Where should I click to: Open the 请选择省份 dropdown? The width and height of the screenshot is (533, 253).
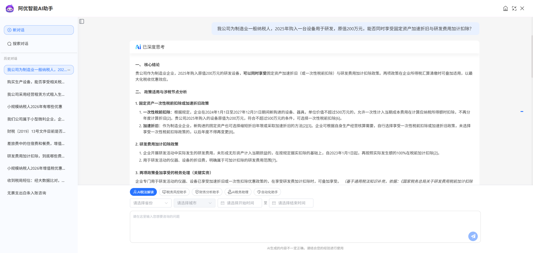[151, 203]
